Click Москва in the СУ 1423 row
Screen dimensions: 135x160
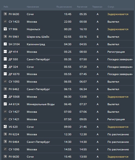[32, 22]
